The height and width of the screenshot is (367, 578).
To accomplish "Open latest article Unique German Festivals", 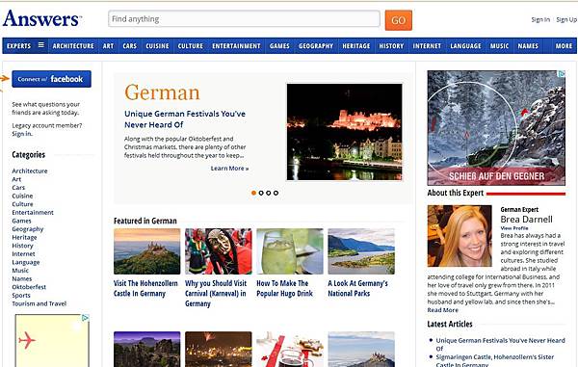I will click(x=500, y=345).
